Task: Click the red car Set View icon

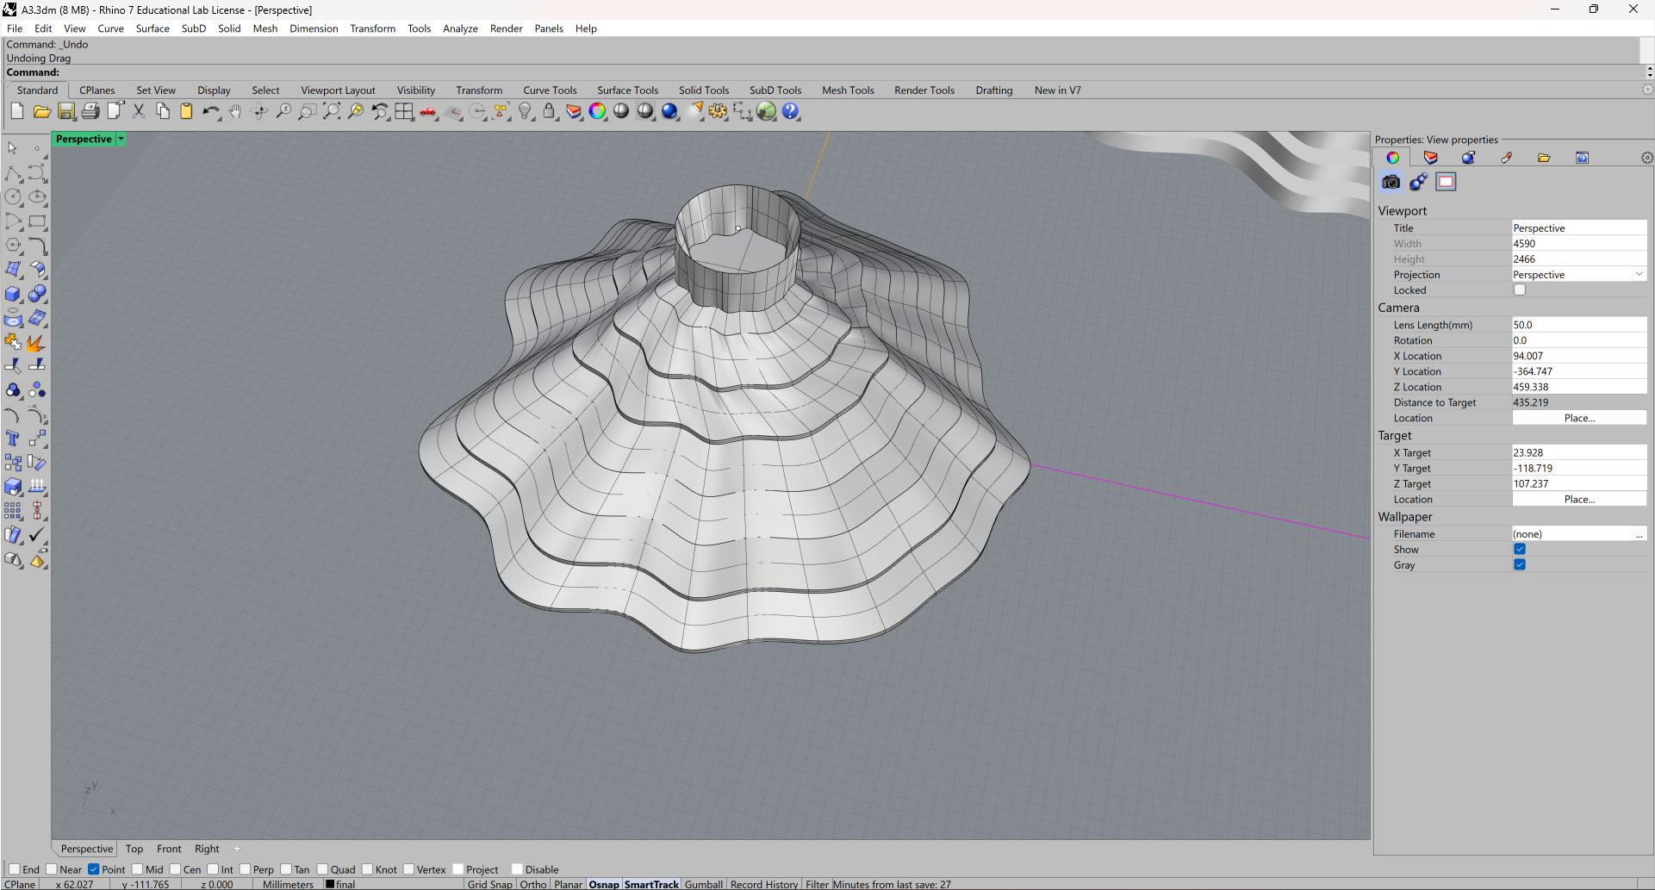Action: [x=428, y=111]
